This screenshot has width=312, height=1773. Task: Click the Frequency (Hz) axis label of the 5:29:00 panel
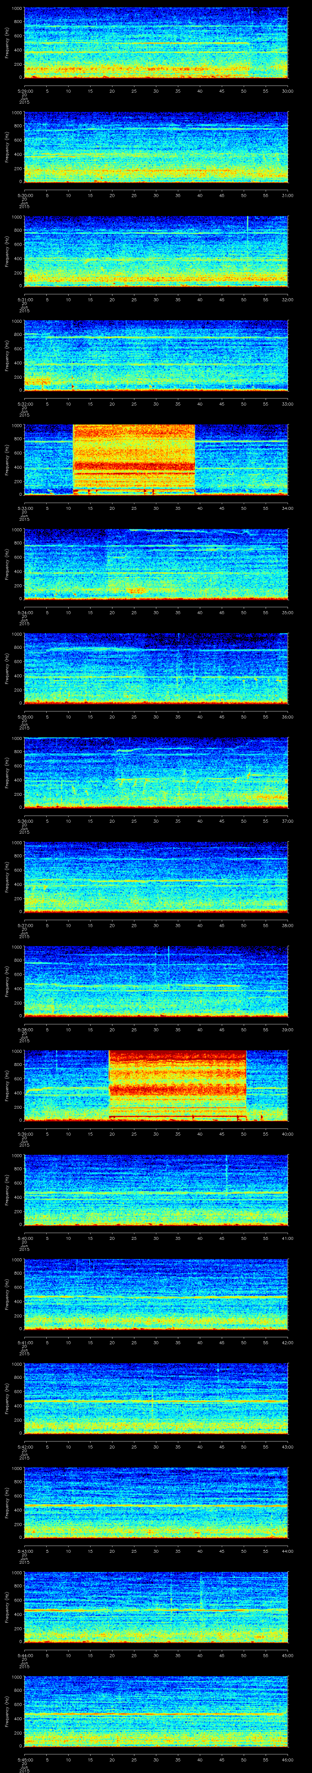click(x=7, y=43)
